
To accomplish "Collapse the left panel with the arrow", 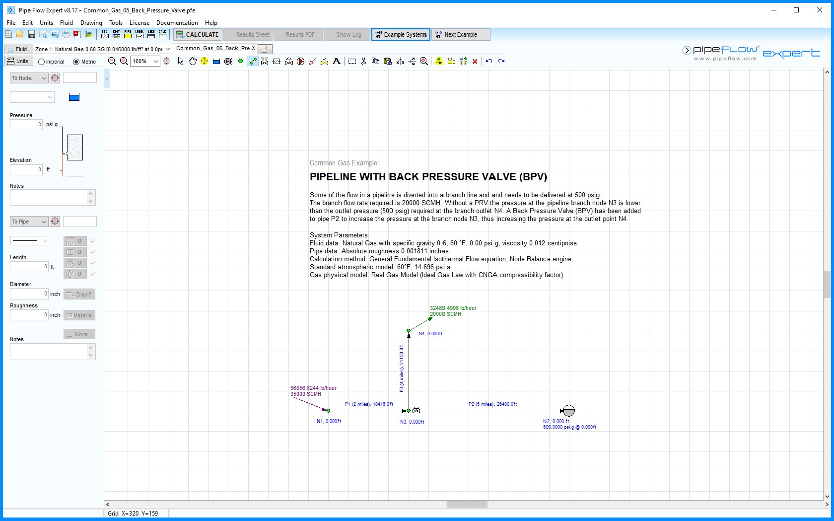I will coord(107,78).
